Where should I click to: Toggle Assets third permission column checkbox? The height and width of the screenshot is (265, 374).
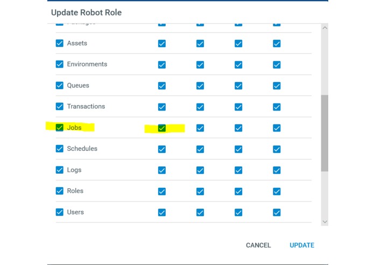click(x=238, y=43)
